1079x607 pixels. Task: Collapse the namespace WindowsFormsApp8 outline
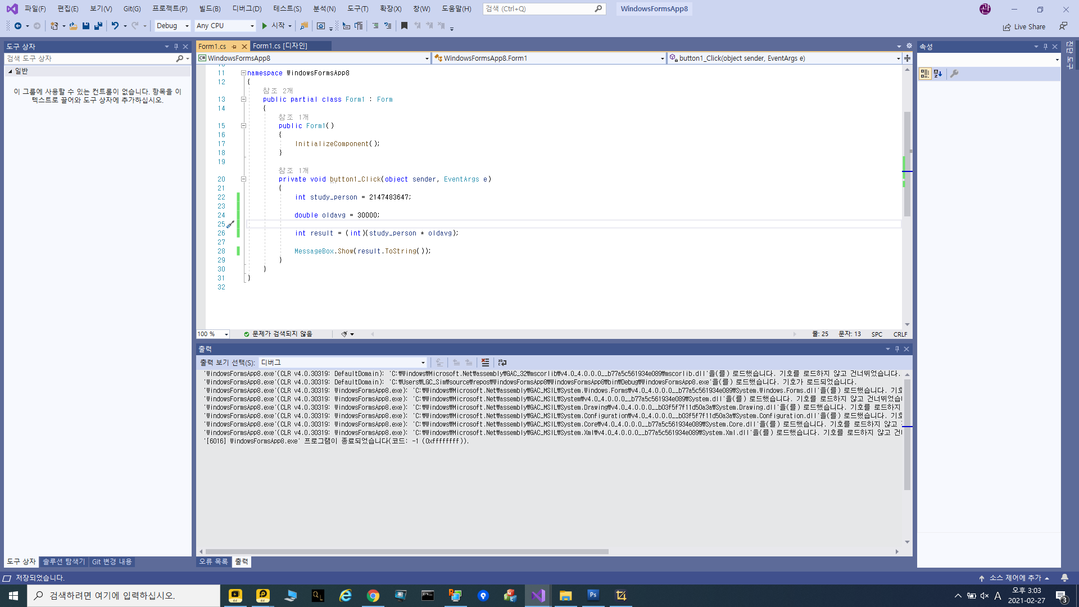(x=243, y=73)
